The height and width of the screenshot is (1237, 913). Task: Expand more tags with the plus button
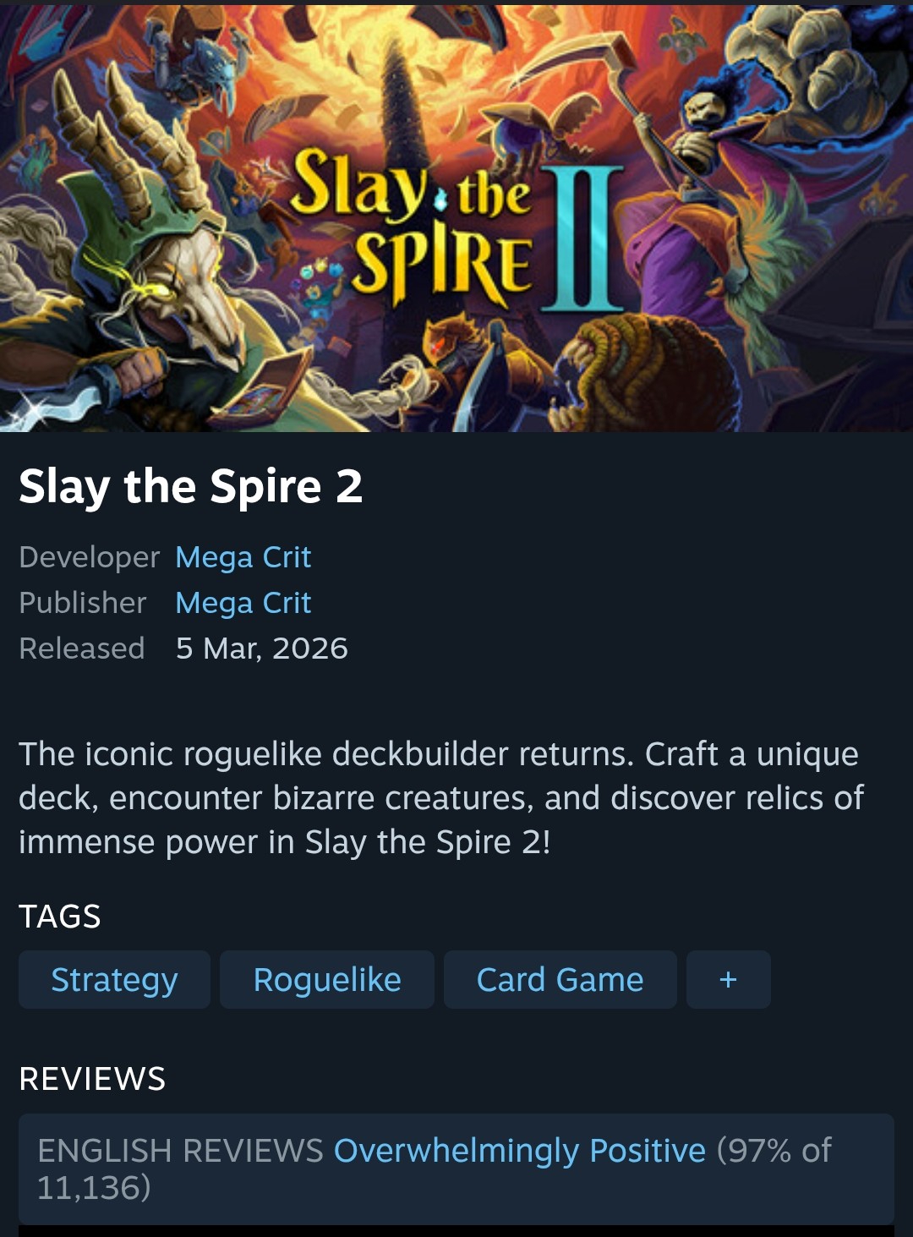point(728,979)
